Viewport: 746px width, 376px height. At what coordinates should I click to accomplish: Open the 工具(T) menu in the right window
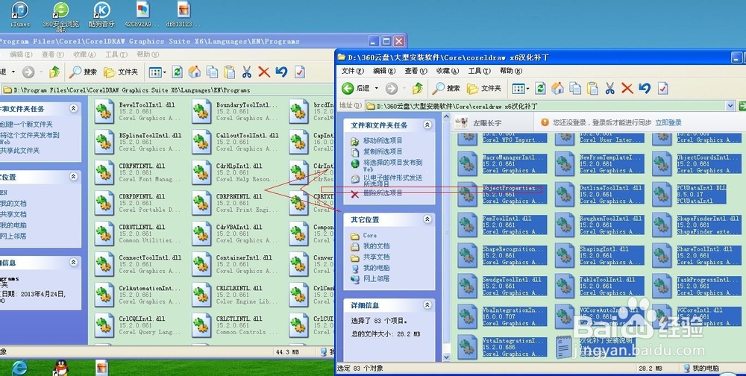click(x=479, y=71)
